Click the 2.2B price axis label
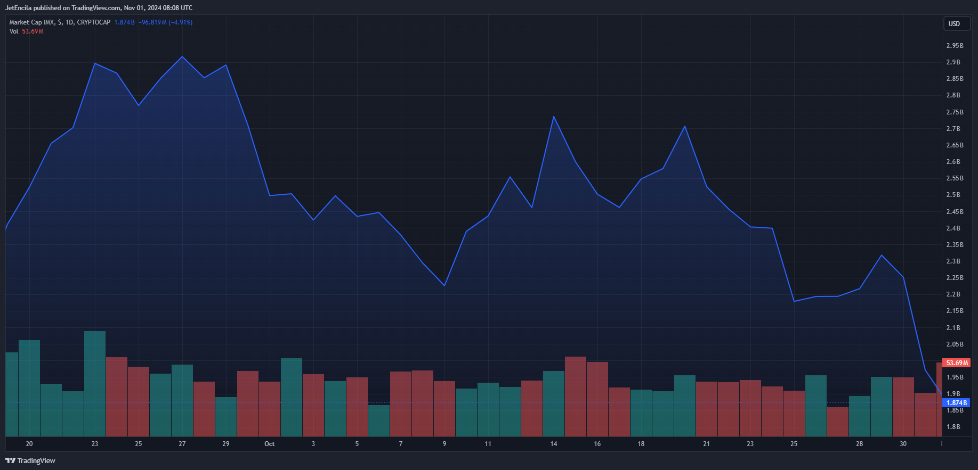Image resolution: width=978 pixels, height=470 pixels. click(x=953, y=294)
